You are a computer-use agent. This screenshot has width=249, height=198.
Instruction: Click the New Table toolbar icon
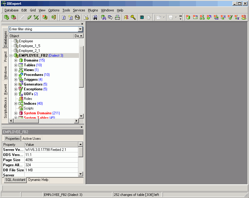pyautogui.click(x=195, y=17)
